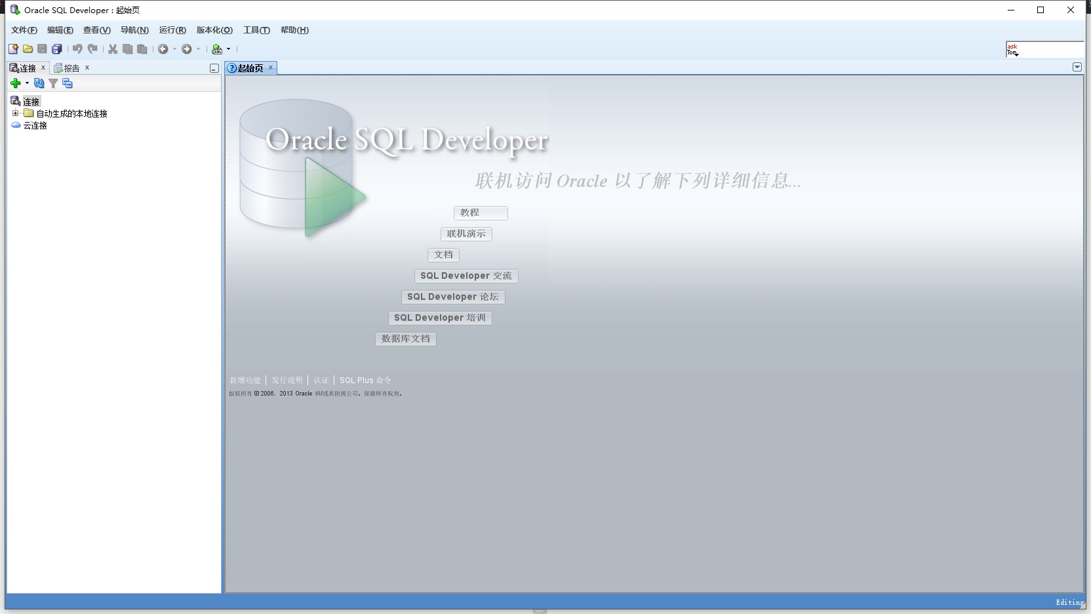Viewport: 1091px width, 614px height.
Task: Click the 教程 button on the start page
Action: pyautogui.click(x=481, y=213)
